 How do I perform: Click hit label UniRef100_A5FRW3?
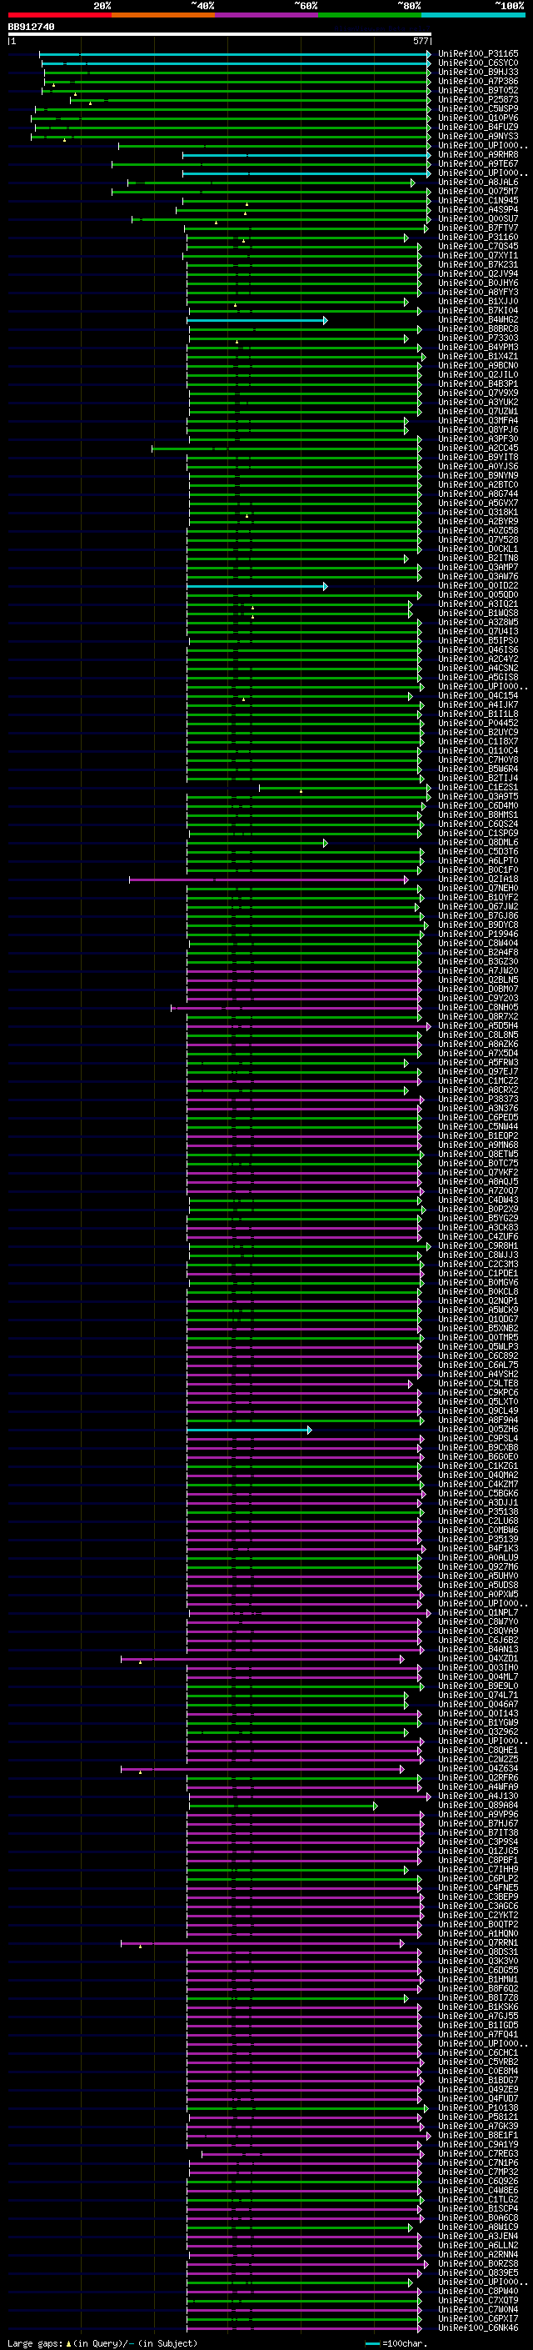[478, 1064]
